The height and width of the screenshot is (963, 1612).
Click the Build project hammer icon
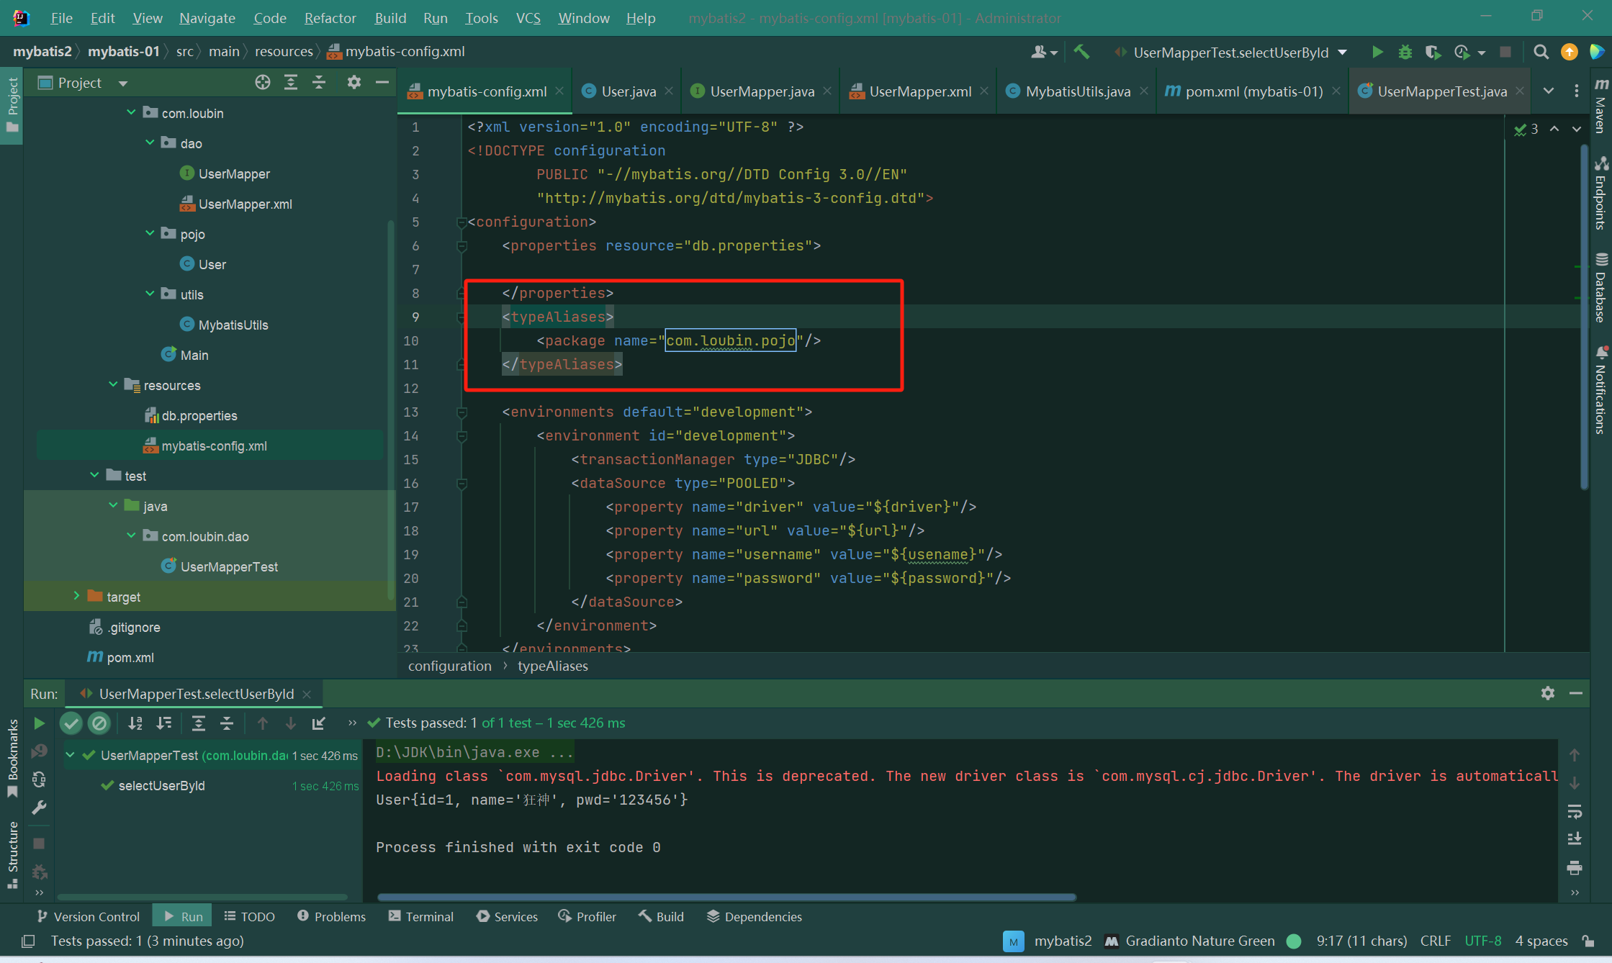pyautogui.click(x=1081, y=52)
